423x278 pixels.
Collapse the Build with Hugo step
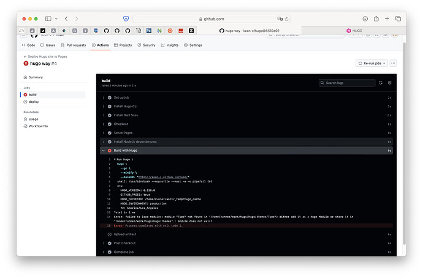pyautogui.click(x=104, y=151)
